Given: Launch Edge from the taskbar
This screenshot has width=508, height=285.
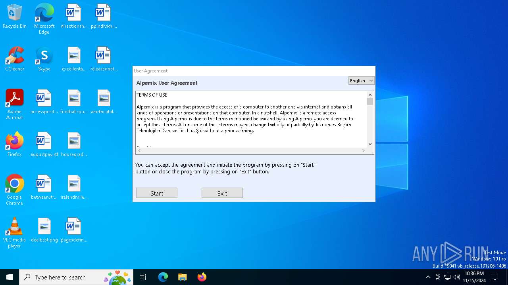Looking at the screenshot, I should 163,277.
